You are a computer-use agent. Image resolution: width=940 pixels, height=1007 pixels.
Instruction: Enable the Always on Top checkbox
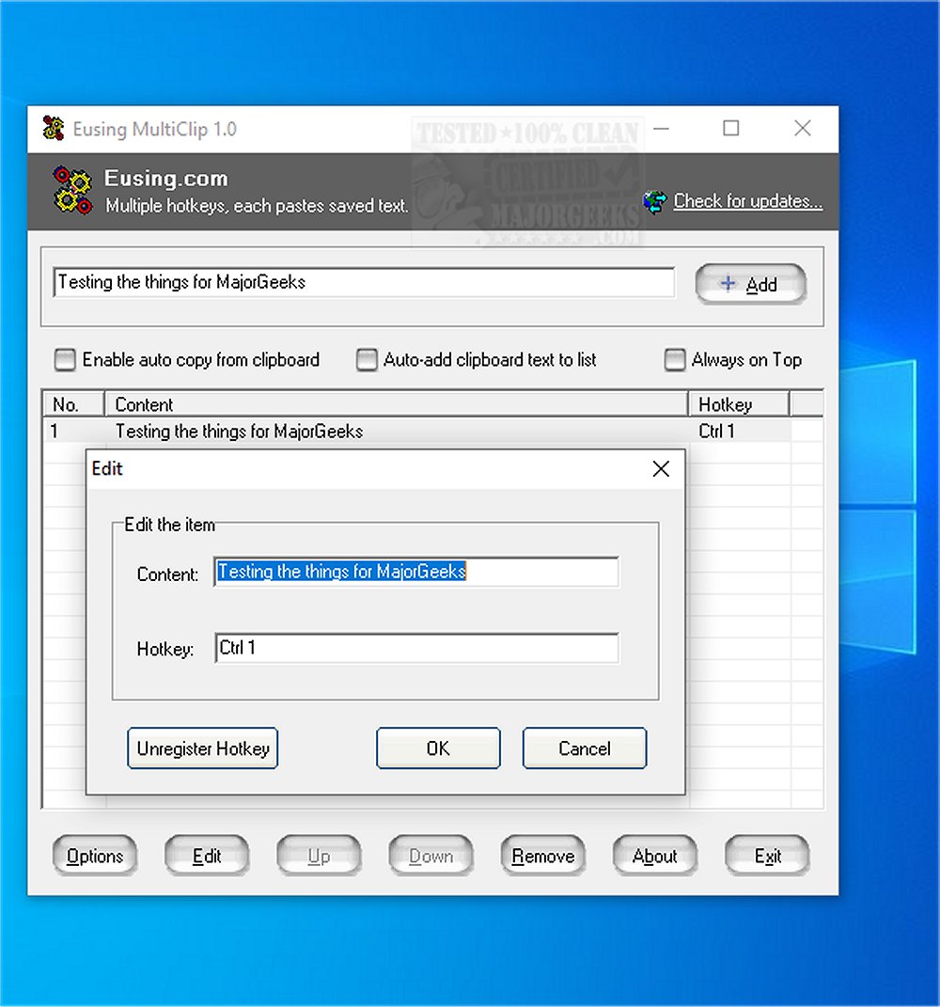point(675,359)
